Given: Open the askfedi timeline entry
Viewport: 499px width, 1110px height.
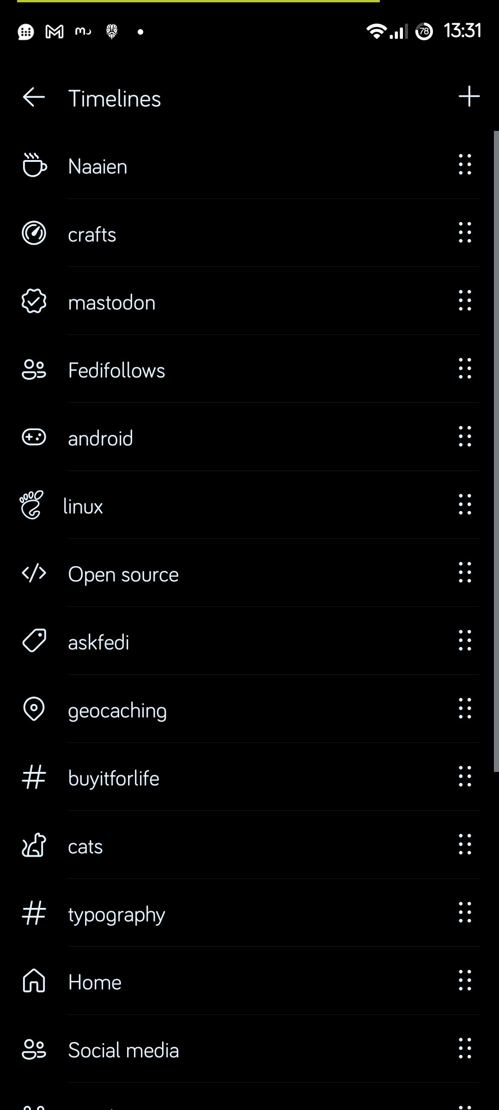Looking at the screenshot, I should click(98, 642).
